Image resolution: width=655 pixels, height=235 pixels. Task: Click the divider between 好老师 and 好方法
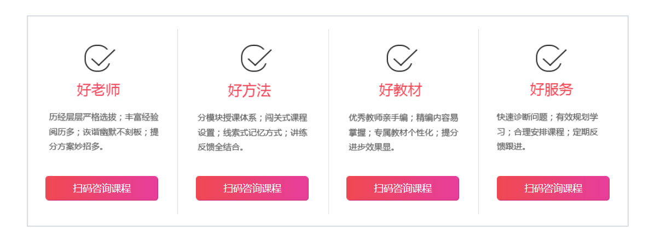tap(177, 121)
